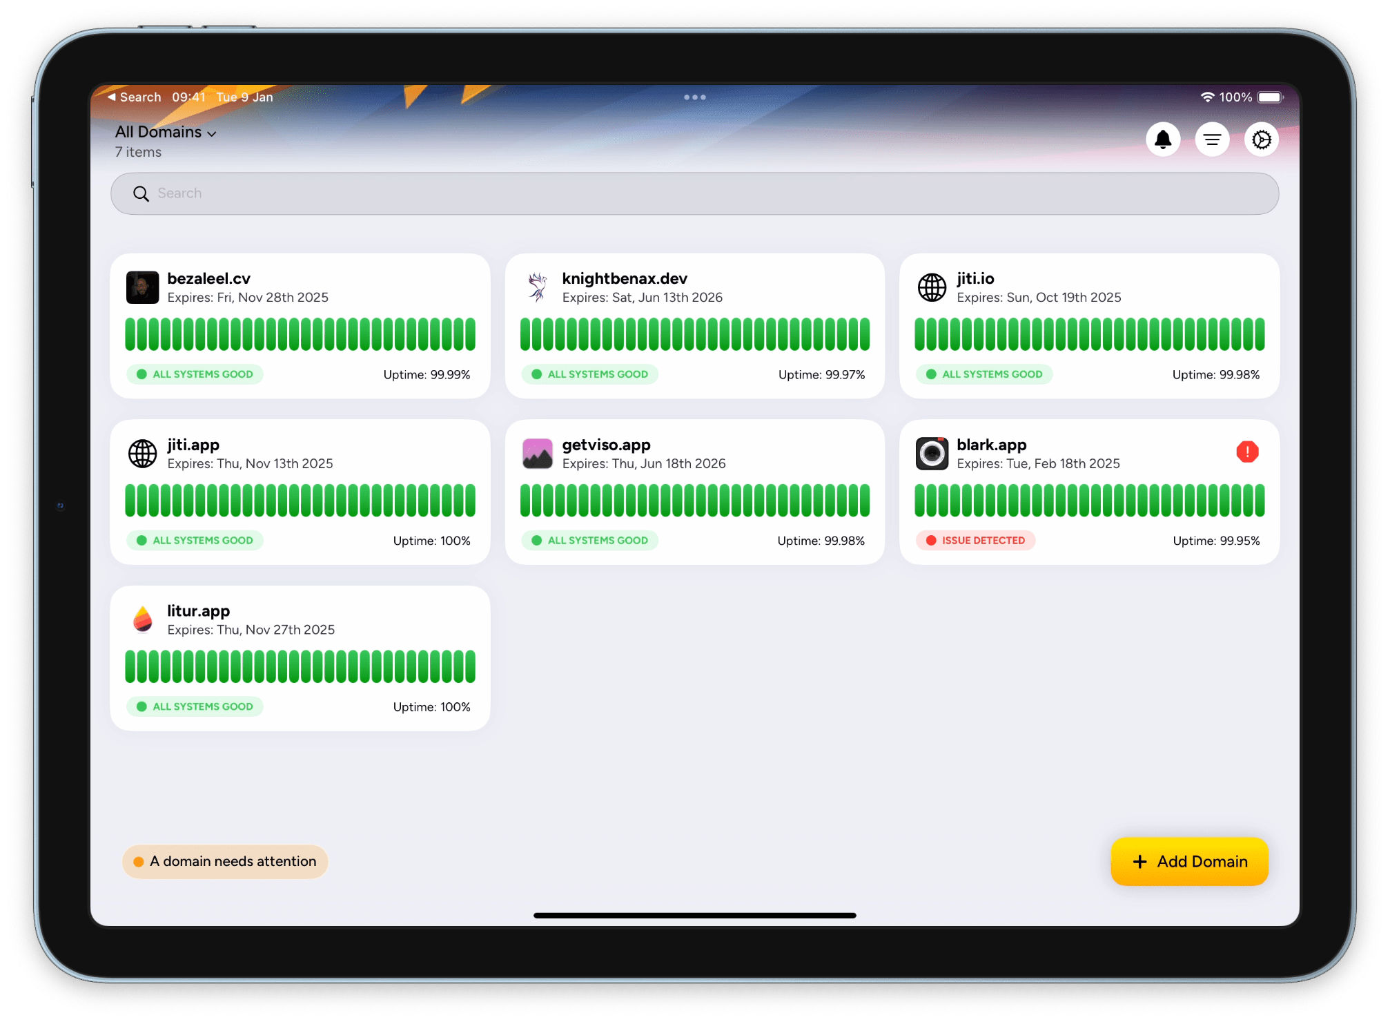Click the blark.app camera icon
Viewport: 1390px width, 1022px height.
[x=932, y=454]
